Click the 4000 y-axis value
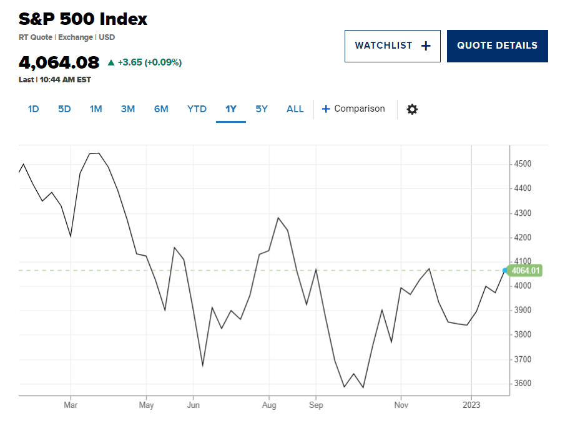Screen dimensions: 565x421 [523, 286]
